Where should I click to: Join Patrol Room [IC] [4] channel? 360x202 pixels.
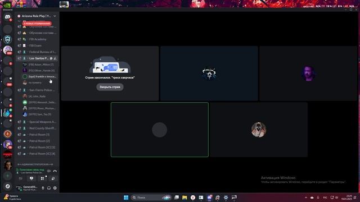coord(37,154)
